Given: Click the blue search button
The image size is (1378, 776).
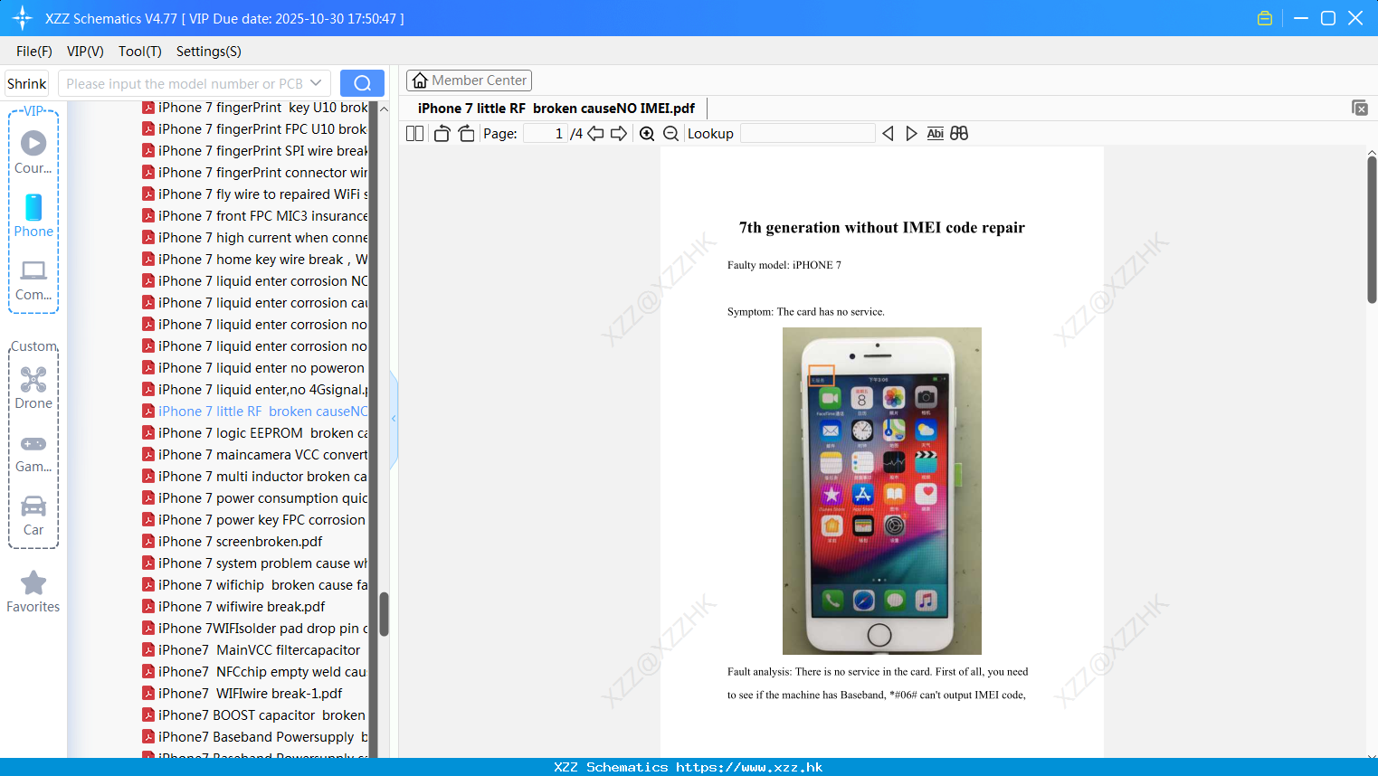Looking at the screenshot, I should [x=362, y=83].
